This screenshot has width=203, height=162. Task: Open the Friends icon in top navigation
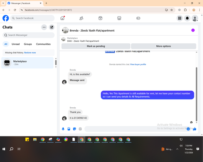pos(81,18)
